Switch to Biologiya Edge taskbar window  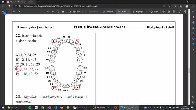coord(129,108)
